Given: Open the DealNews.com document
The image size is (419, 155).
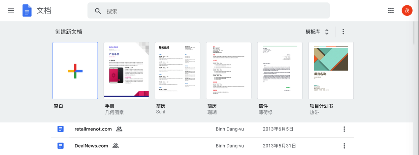Looking at the screenshot, I should pos(91,146).
